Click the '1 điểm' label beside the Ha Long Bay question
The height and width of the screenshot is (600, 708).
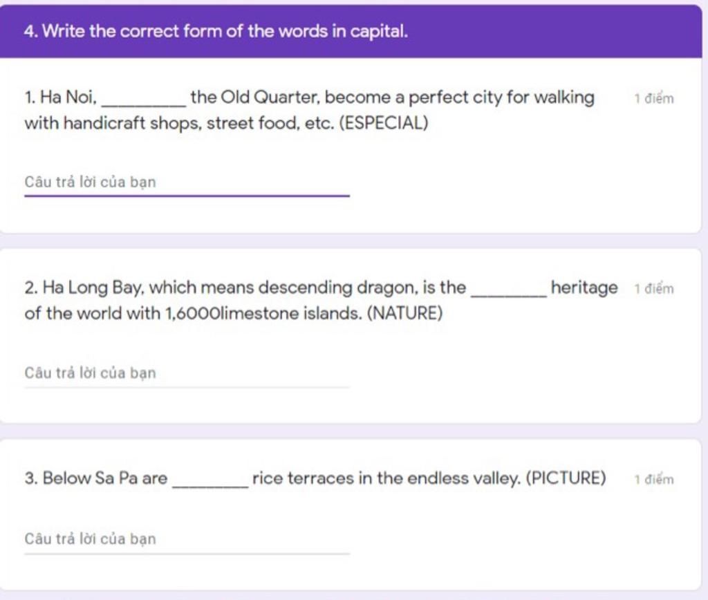654,288
